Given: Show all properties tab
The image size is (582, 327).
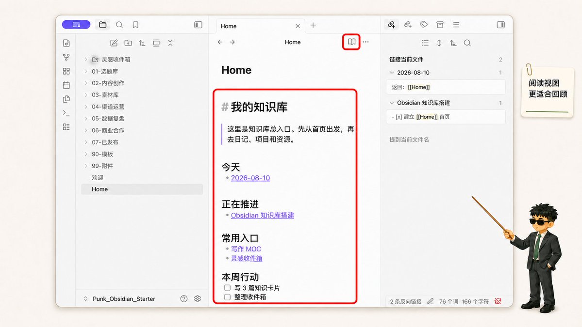Looking at the screenshot, I should click(x=440, y=25).
